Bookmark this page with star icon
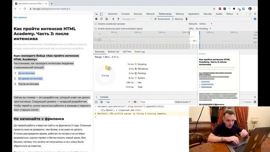 (x=214, y=9)
